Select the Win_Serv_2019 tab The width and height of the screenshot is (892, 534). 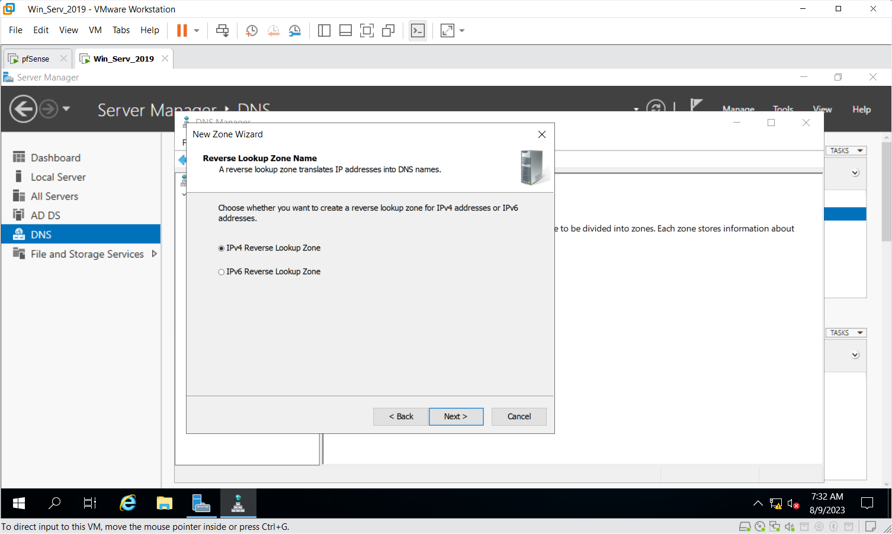pyautogui.click(x=123, y=59)
